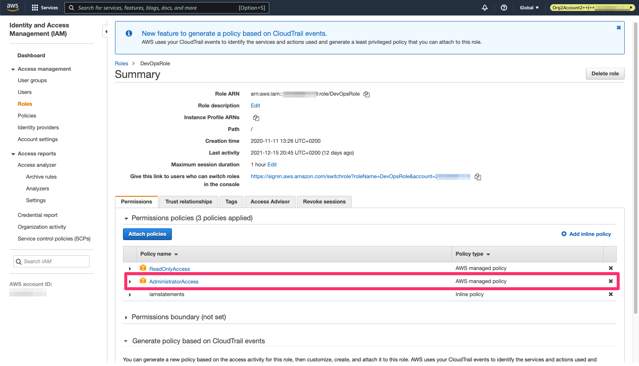The width and height of the screenshot is (639, 366).
Task: Open User groups in the sidebar
Action: (32, 80)
